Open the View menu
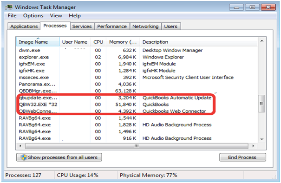This screenshot has height=183, width=281. point(56,16)
